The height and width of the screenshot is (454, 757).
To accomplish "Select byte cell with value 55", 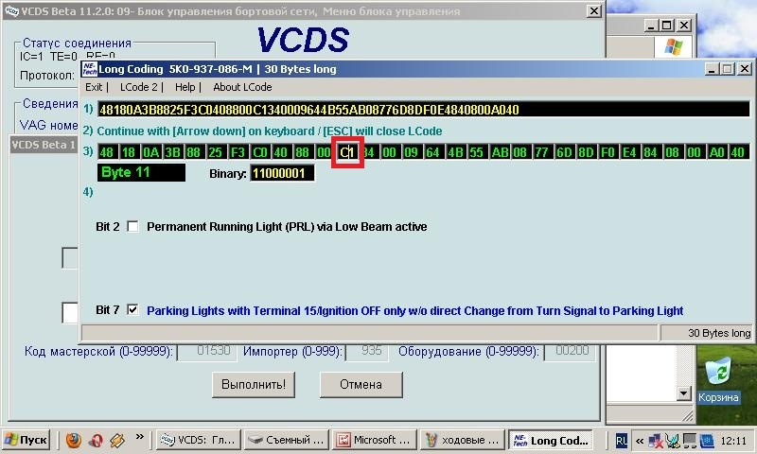I will 477,152.
